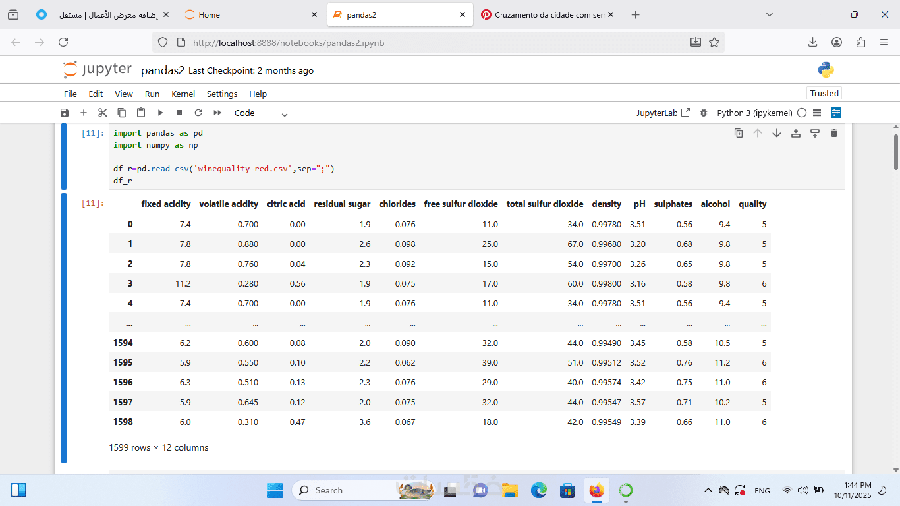Screen dimensions: 900x506
Task: Toggle the notebook view mode icon at far right
Action: pos(836,113)
